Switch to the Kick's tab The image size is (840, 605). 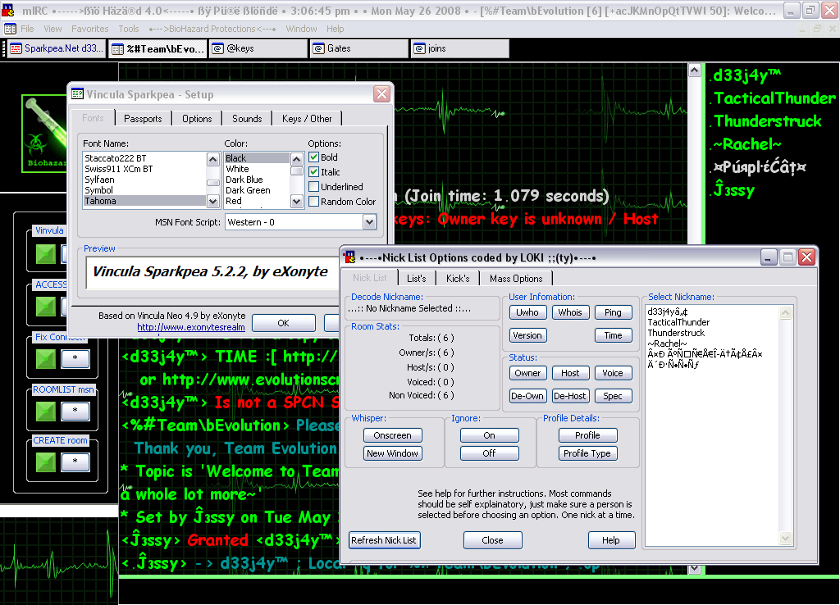(x=458, y=279)
